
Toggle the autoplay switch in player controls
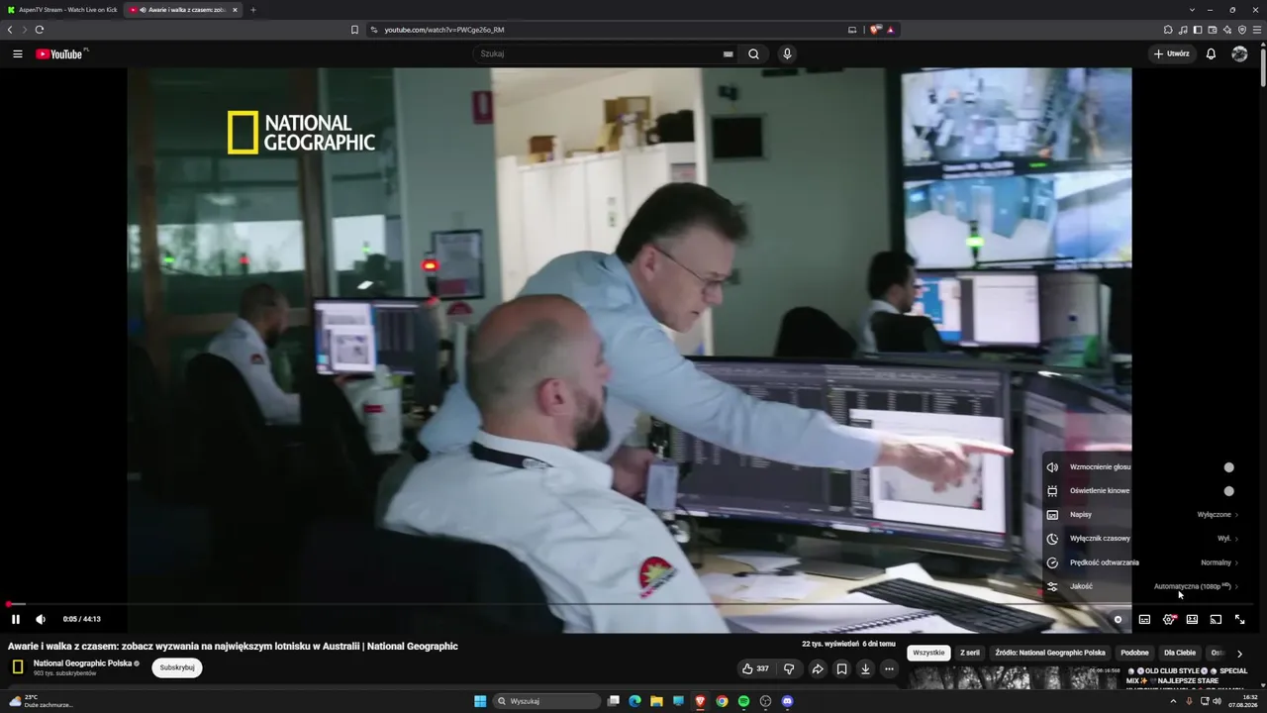[1119, 620]
